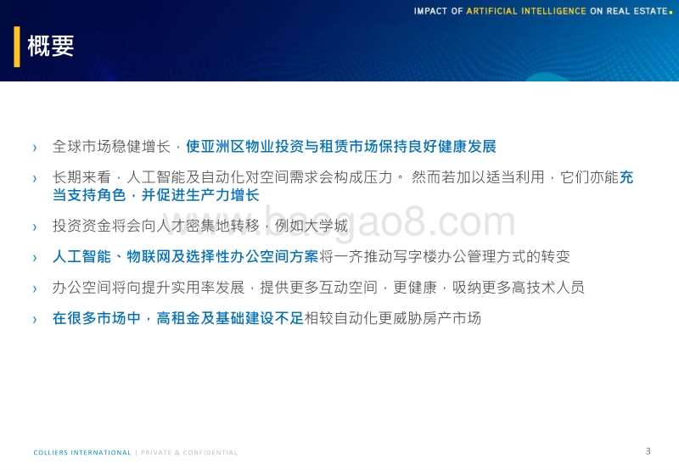This screenshot has height=470, width=679.
Task: Click blue text 高租金及基础建设不足
Action: click(x=230, y=318)
